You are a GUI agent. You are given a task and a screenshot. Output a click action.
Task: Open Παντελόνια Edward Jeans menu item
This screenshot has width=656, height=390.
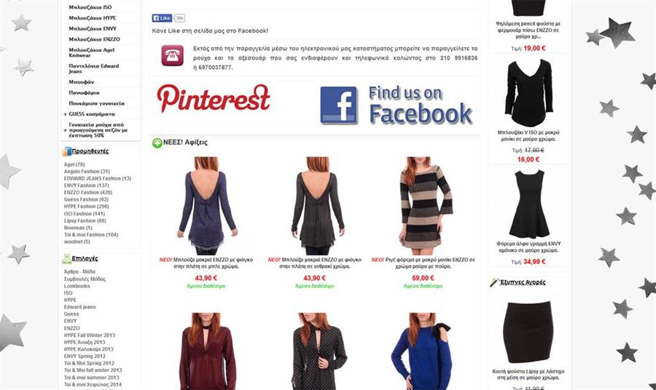click(94, 68)
